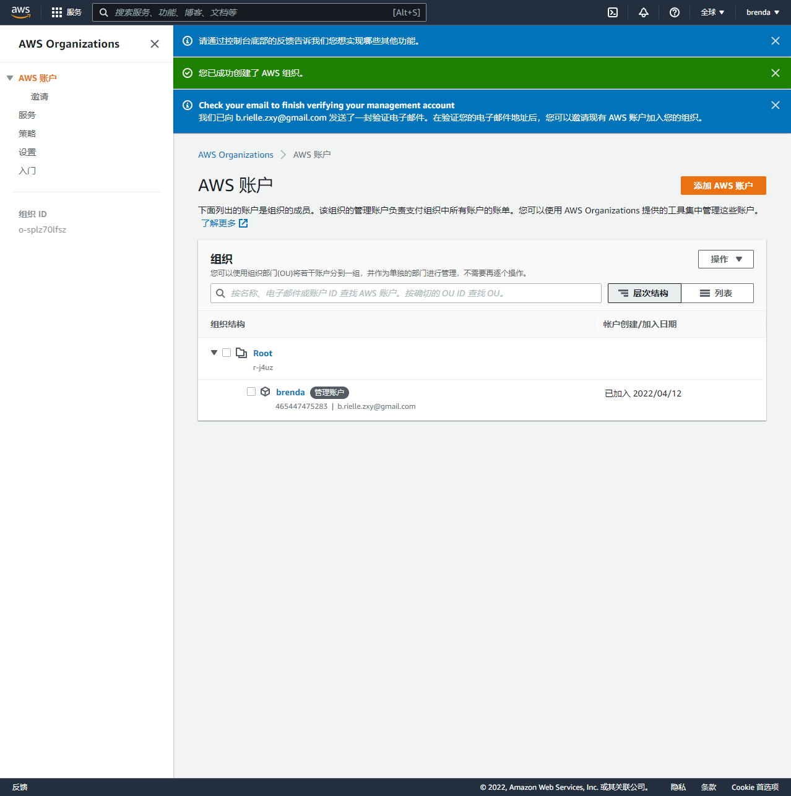Click the 帐户创建/加入日期 column header

[640, 324]
